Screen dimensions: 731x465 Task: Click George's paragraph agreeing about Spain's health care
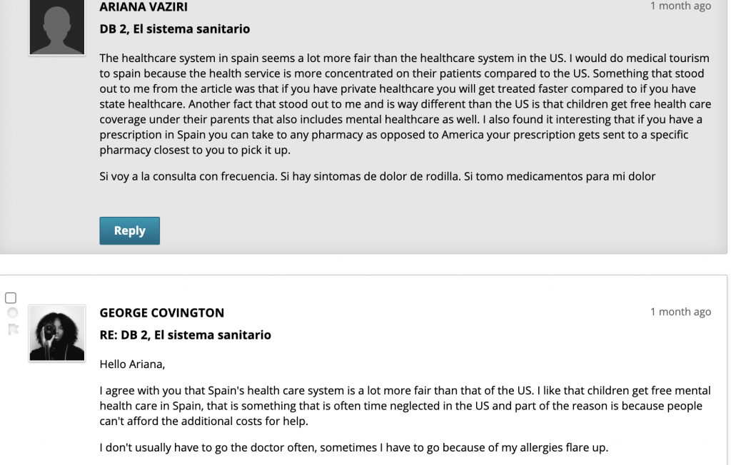[x=405, y=406]
